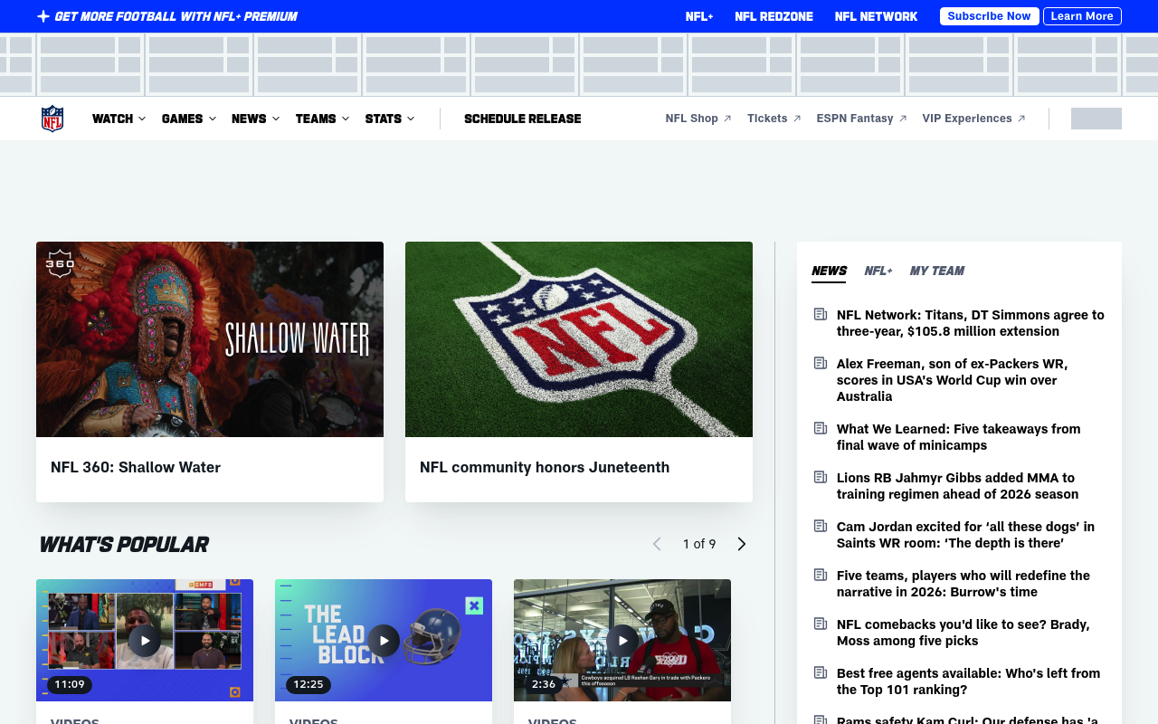Play The Lead Block video
The image size is (1158, 724).
coord(384,640)
